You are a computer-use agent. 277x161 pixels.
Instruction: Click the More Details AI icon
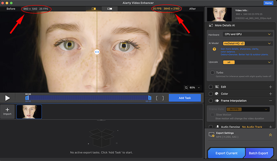(211, 25)
